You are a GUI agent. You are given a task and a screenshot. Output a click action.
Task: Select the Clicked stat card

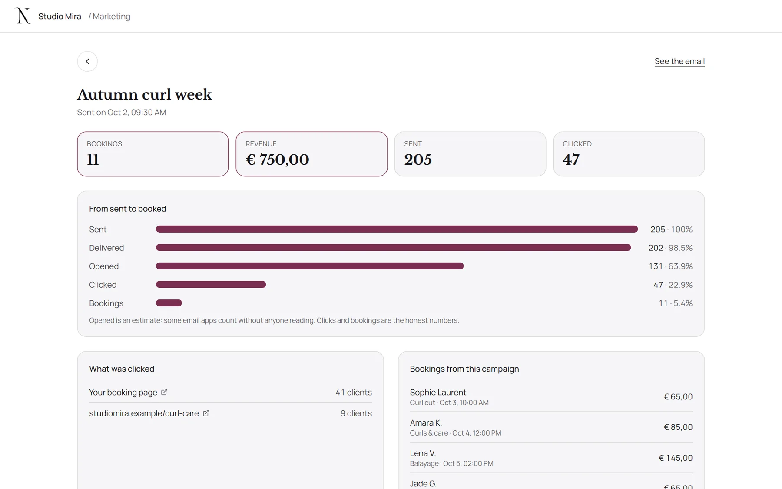click(x=629, y=154)
